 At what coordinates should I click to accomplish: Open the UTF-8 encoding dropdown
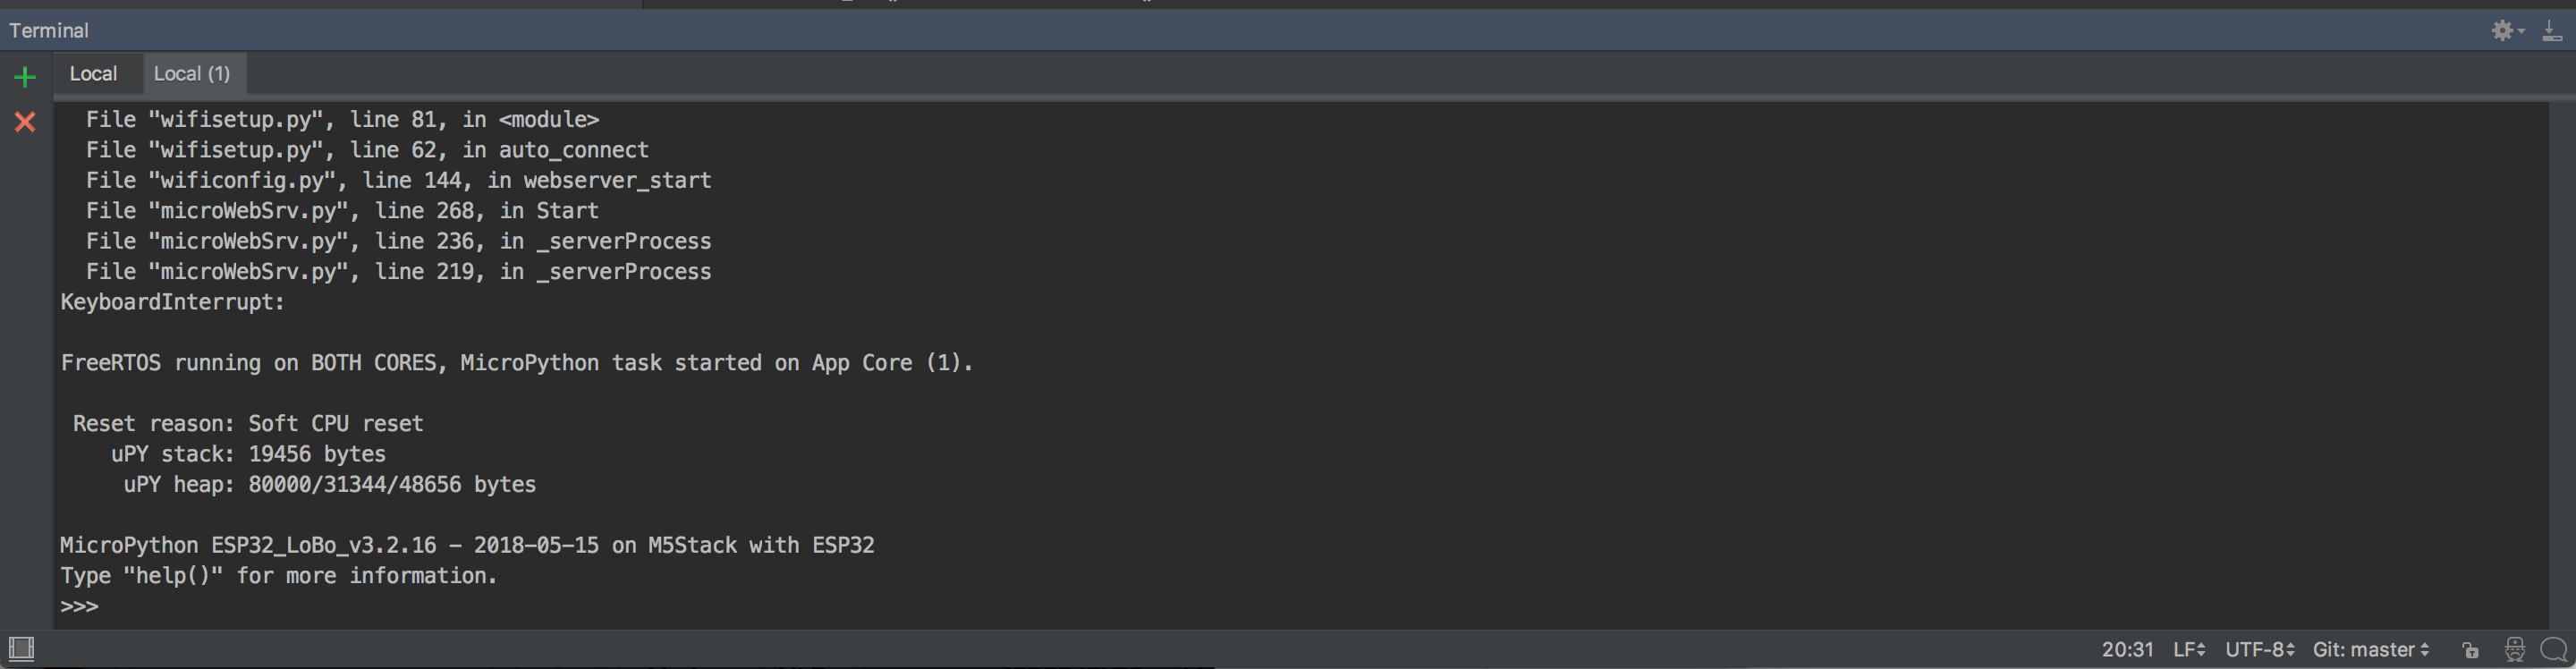pyautogui.click(x=2256, y=649)
